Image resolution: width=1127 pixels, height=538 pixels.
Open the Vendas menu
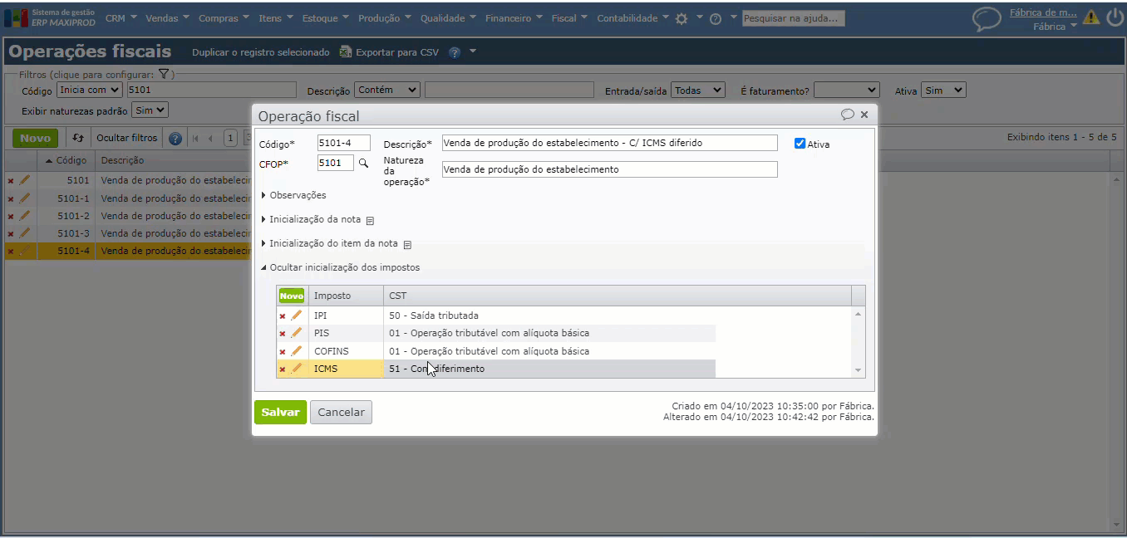(166, 18)
